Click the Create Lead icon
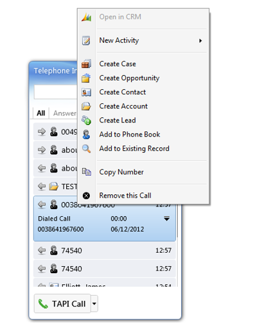 click(86, 121)
